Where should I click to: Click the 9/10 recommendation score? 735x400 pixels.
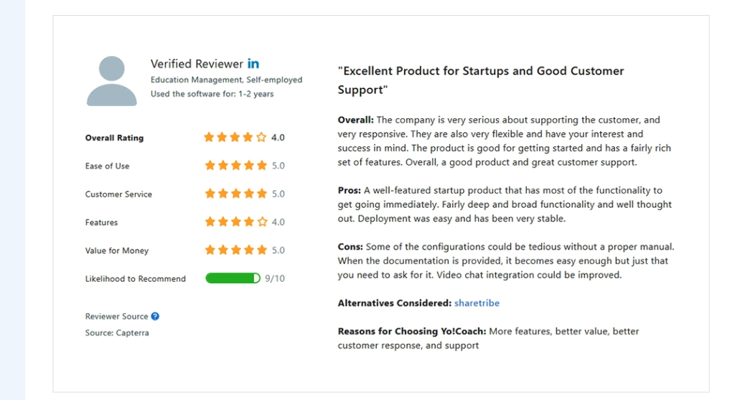point(275,278)
